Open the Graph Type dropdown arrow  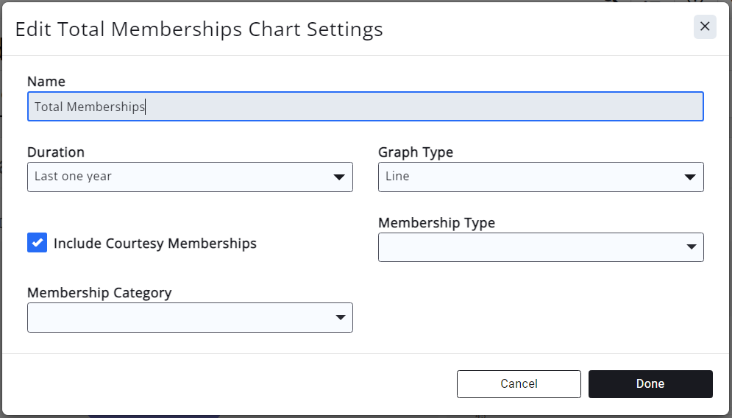690,177
